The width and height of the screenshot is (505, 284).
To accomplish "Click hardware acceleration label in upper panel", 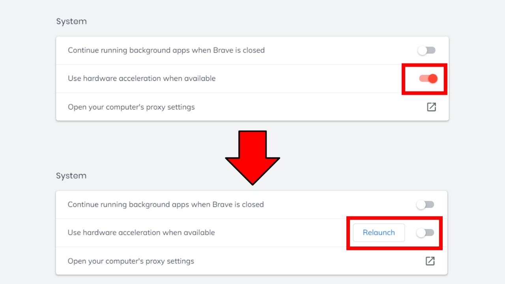I will coord(142,78).
